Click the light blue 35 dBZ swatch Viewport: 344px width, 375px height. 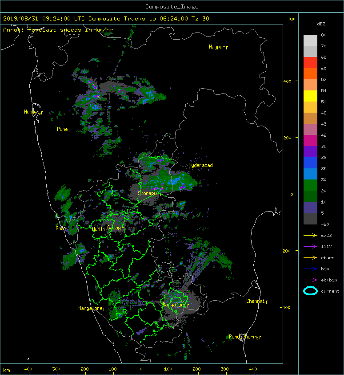(x=310, y=174)
